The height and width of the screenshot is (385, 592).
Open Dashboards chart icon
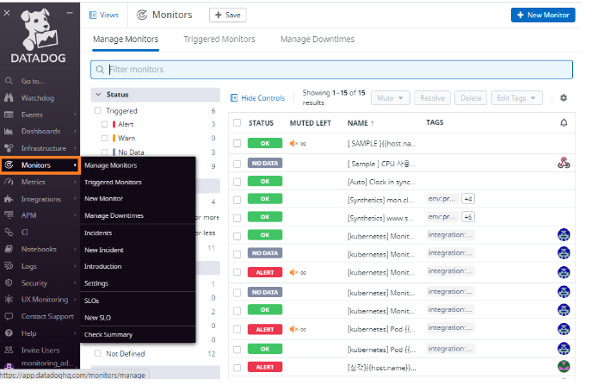[9, 131]
